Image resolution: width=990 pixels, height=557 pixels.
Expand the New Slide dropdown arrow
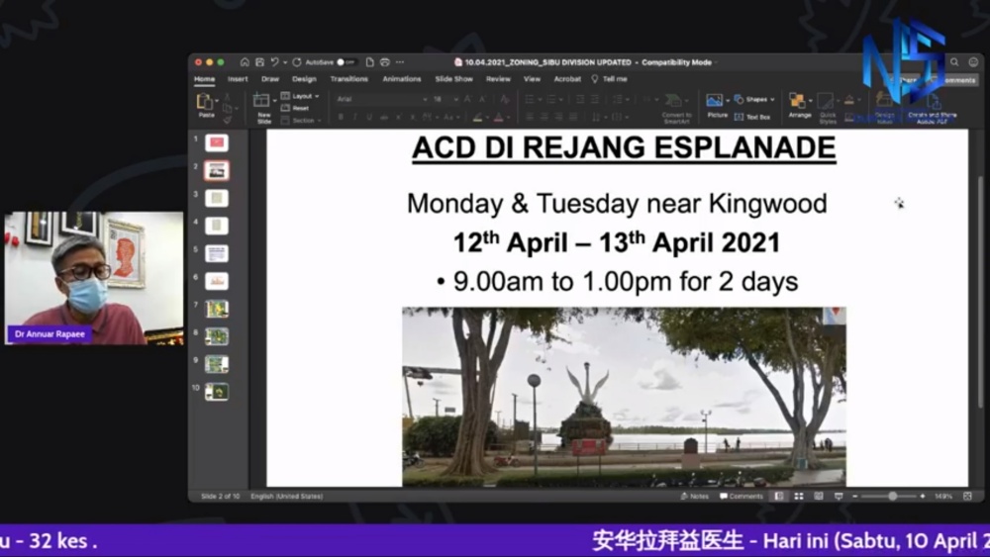coord(275,101)
